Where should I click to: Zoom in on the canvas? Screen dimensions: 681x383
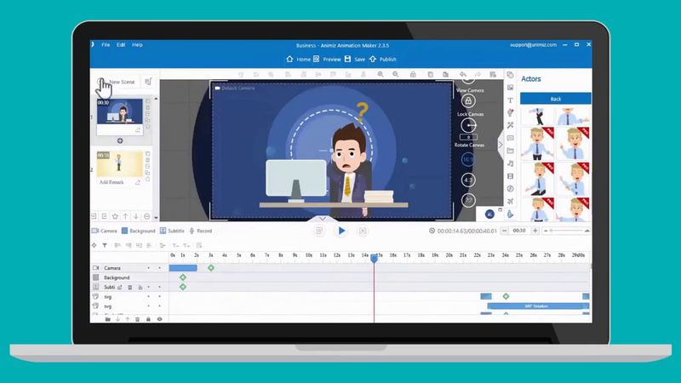click(x=381, y=74)
